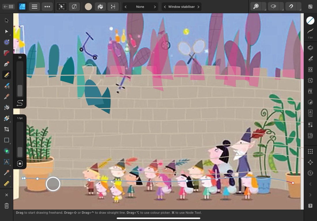Toggle the Use Fill brush icon
This screenshot has height=221, width=317.
click(100, 7)
